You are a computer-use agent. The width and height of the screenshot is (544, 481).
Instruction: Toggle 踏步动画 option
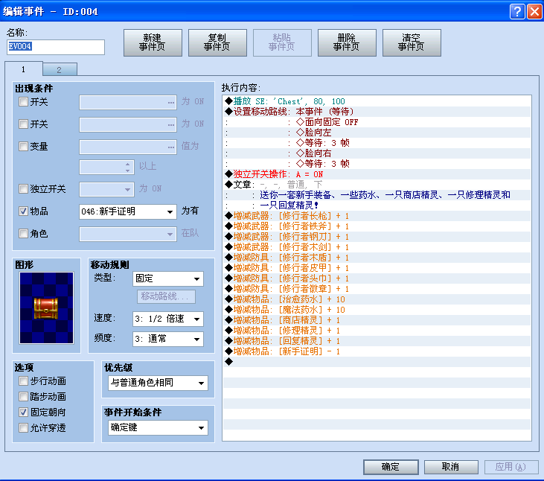[x=23, y=397]
